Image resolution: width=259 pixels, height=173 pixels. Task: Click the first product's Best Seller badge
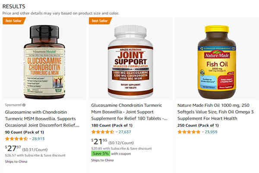point(14,21)
